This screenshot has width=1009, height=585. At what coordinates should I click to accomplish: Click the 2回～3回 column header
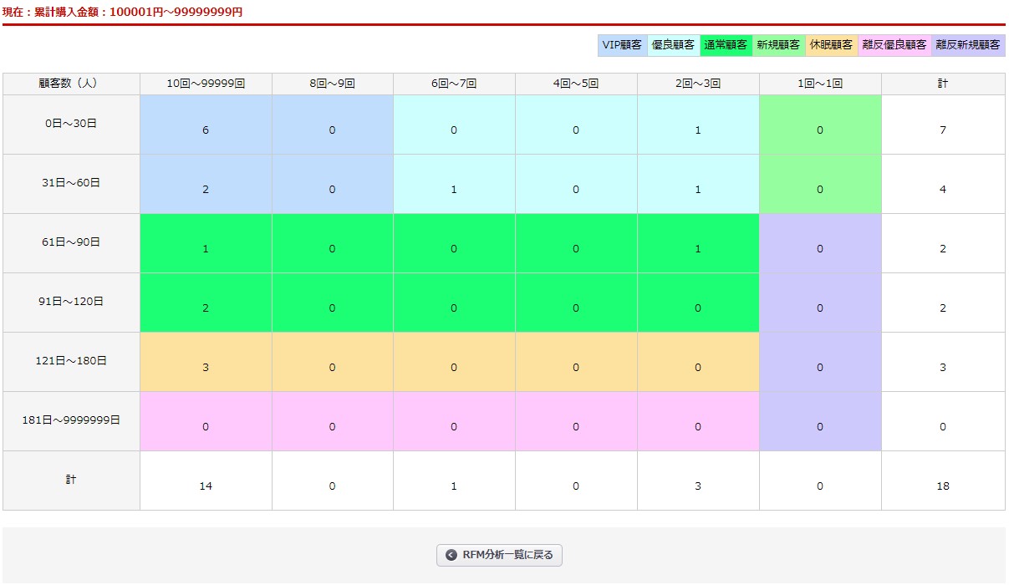pyautogui.click(x=698, y=84)
